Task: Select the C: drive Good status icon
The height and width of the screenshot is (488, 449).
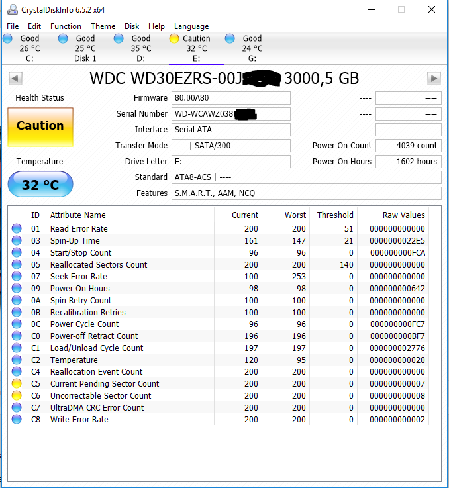Action: (7, 38)
